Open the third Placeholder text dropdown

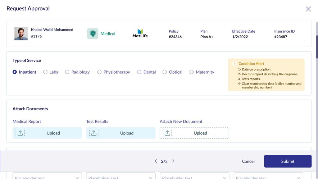pyautogui.click(x=195, y=176)
